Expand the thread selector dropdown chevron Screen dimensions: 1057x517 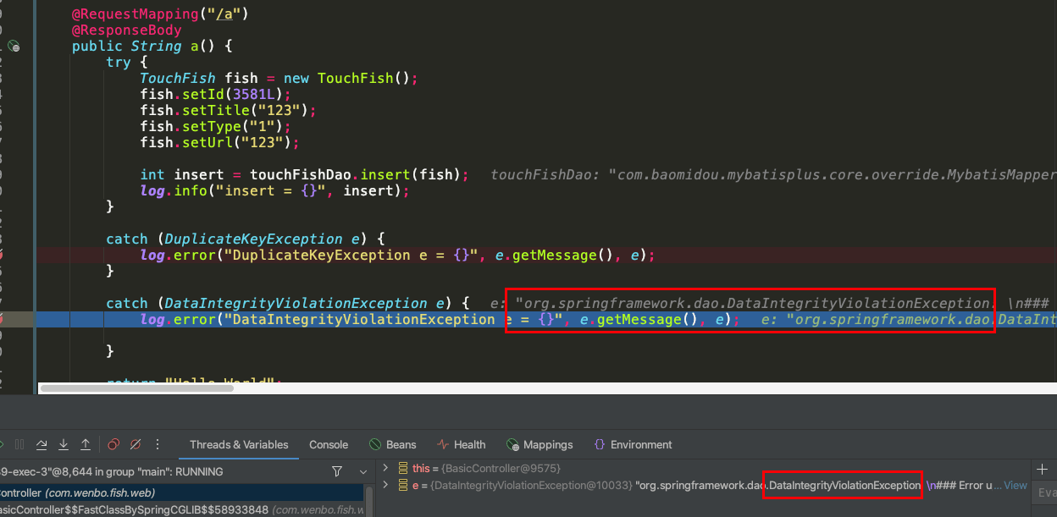point(364,471)
